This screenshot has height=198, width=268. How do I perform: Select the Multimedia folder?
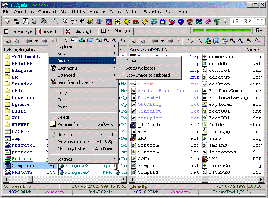click(x=23, y=57)
